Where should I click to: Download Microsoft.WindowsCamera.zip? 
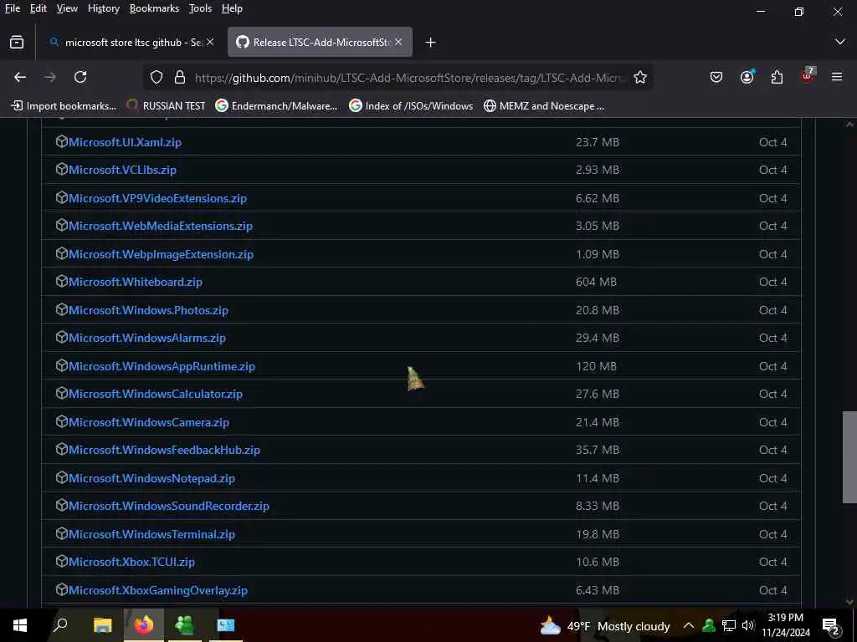149,422
